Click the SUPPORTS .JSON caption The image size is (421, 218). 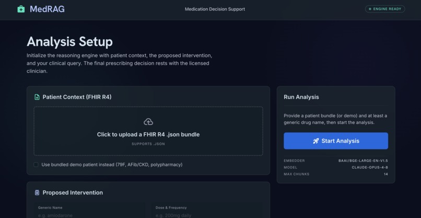(148, 144)
